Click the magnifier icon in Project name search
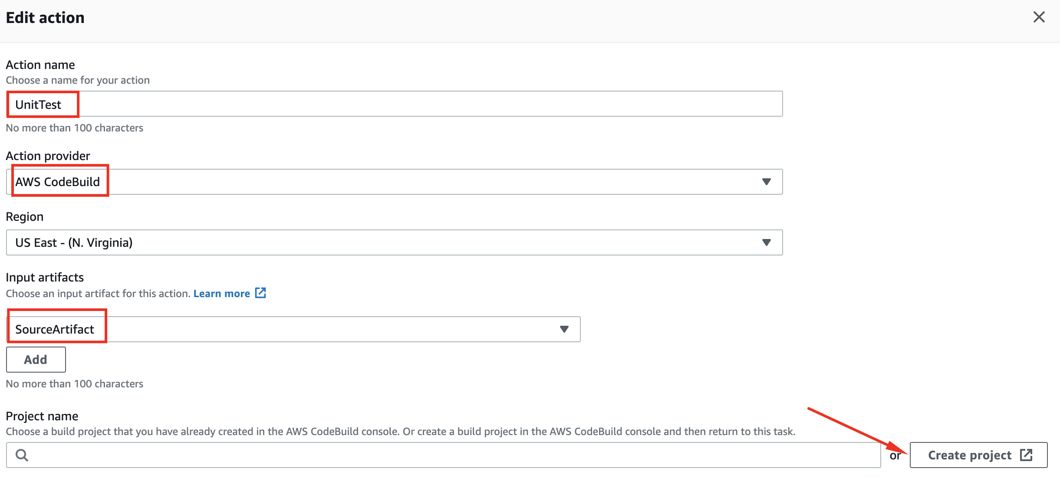The height and width of the screenshot is (478, 1060). click(x=22, y=455)
